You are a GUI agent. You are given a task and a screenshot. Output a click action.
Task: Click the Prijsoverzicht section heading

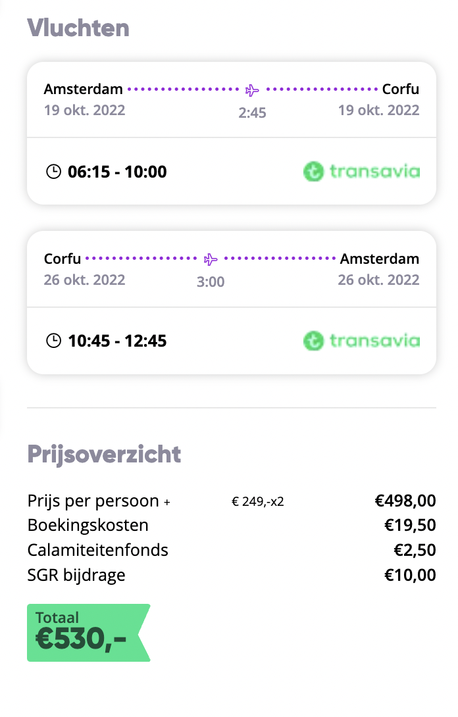(104, 454)
